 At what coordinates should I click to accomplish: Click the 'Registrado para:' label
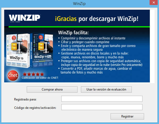pyautogui.click(x=25, y=99)
